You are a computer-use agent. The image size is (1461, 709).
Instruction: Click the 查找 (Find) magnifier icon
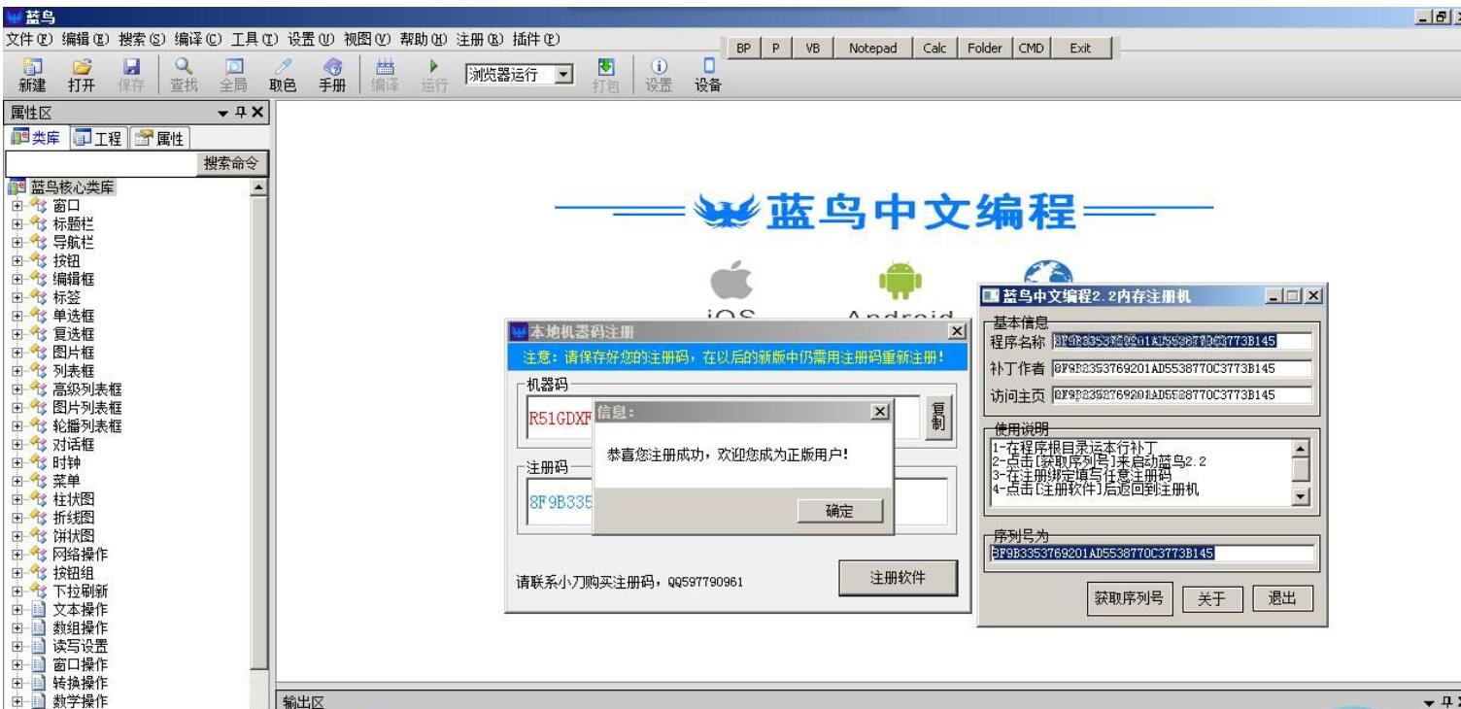pyautogui.click(x=183, y=65)
